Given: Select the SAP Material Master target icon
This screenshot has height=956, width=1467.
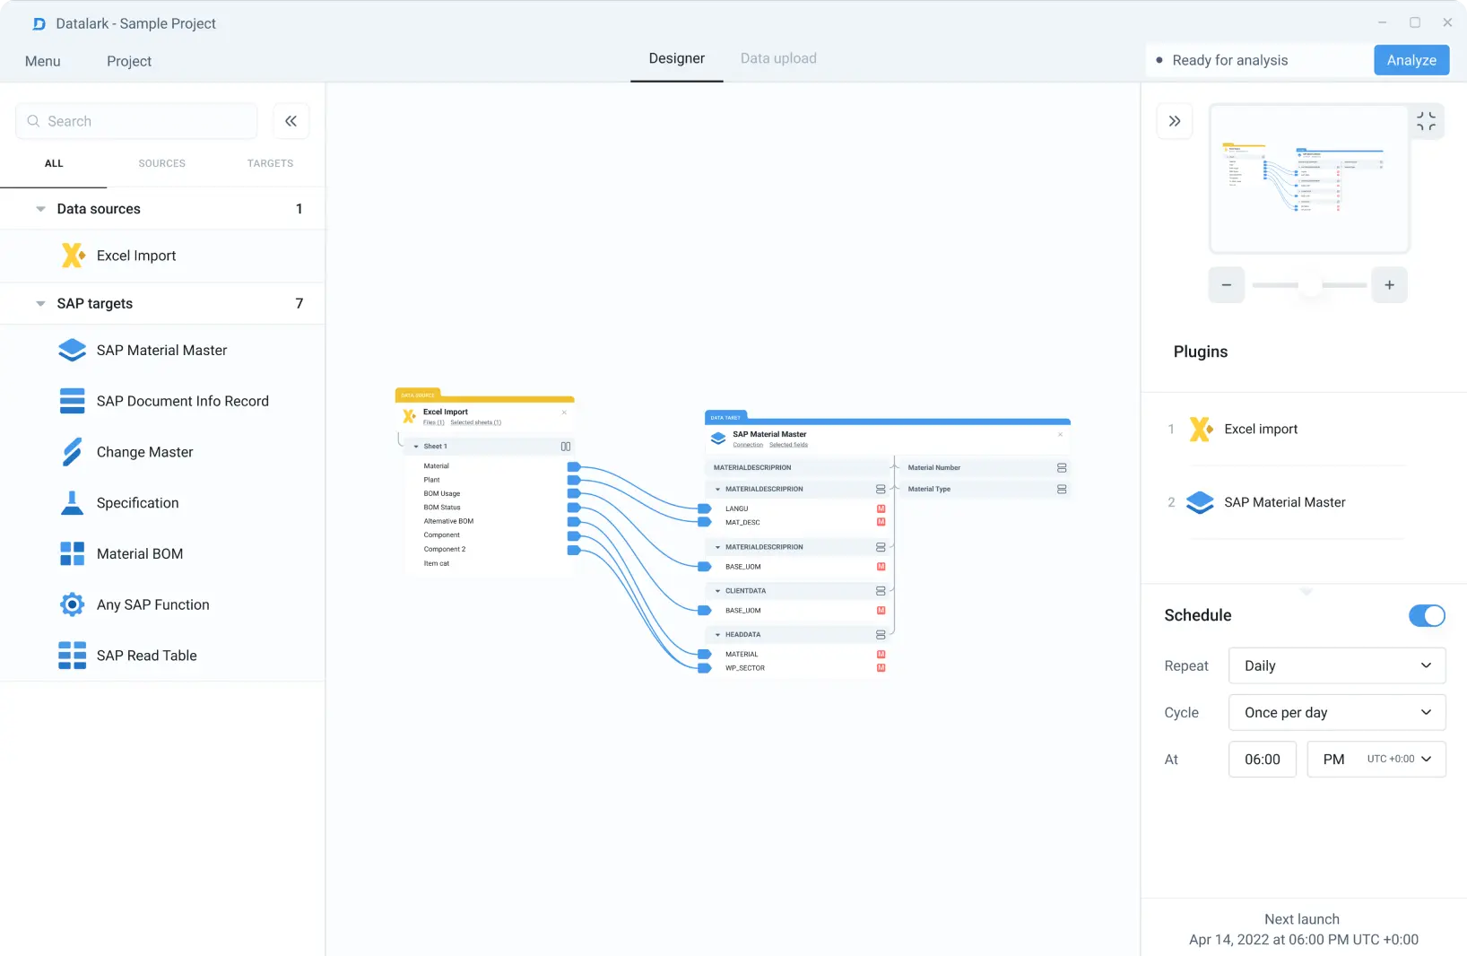Looking at the screenshot, I should pos(72,350).
